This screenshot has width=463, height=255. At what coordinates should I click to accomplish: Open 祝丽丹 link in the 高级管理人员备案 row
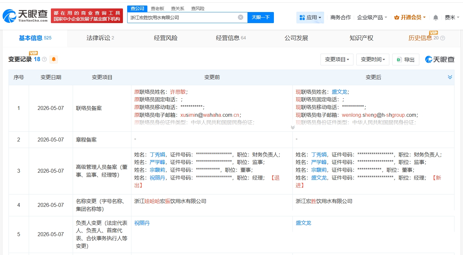pos(158,178)
